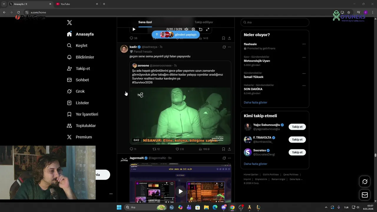
Task: Click Grok icon on JagermaN's post
Action: click(224, 158)
